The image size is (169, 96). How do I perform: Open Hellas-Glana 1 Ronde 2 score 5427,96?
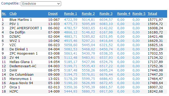click(x=88, y=62)
